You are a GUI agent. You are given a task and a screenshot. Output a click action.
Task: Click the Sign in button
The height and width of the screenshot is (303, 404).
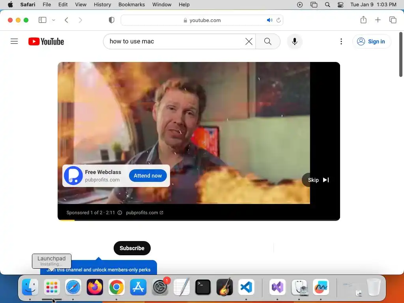372,41
